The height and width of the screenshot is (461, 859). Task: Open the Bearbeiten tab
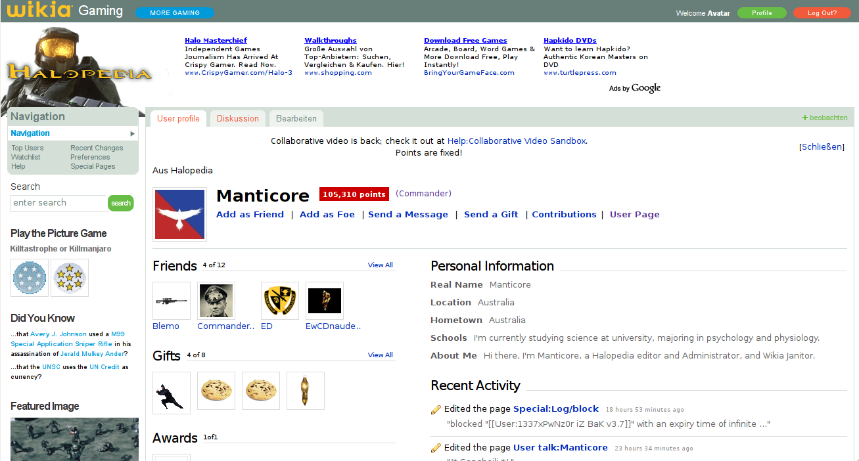click(296, 119)
